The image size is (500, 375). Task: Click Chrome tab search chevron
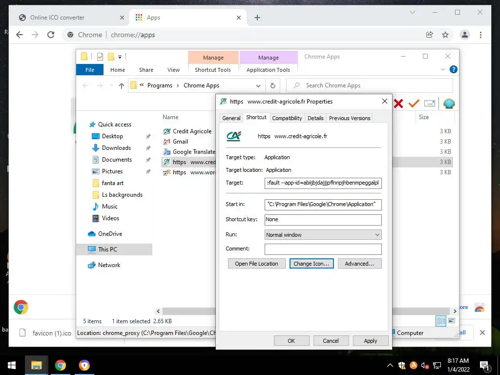point(412,12)
